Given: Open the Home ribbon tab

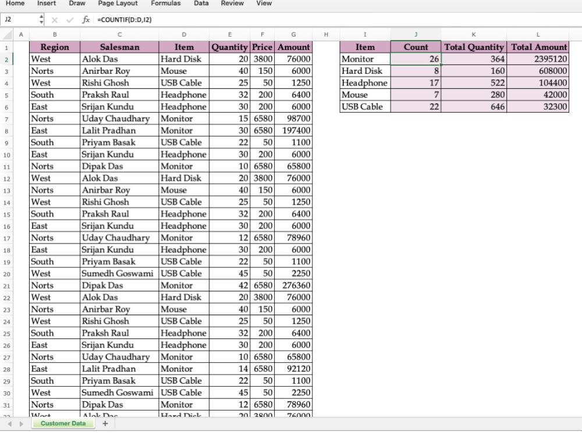Looking at the screenshot, I should 15,3.
